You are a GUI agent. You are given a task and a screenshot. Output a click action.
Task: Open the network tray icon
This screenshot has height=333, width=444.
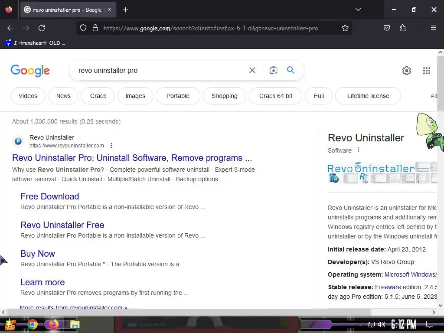tap(371, 324)
